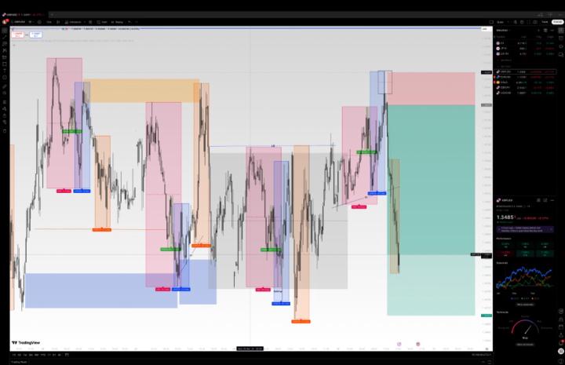Click the red Sell price button
The image size is (565, 365).
tap(17, 35)
